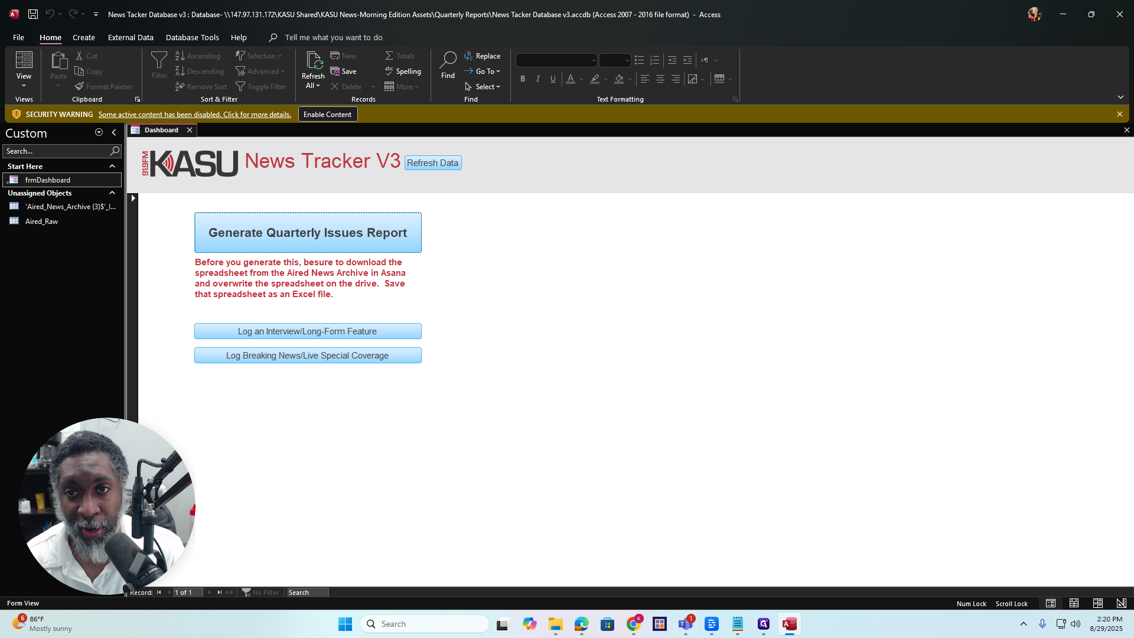The width and height of the screenshot is (1134, 638).
Task: Click the Replace tool
Action: (x=483, y=56)
